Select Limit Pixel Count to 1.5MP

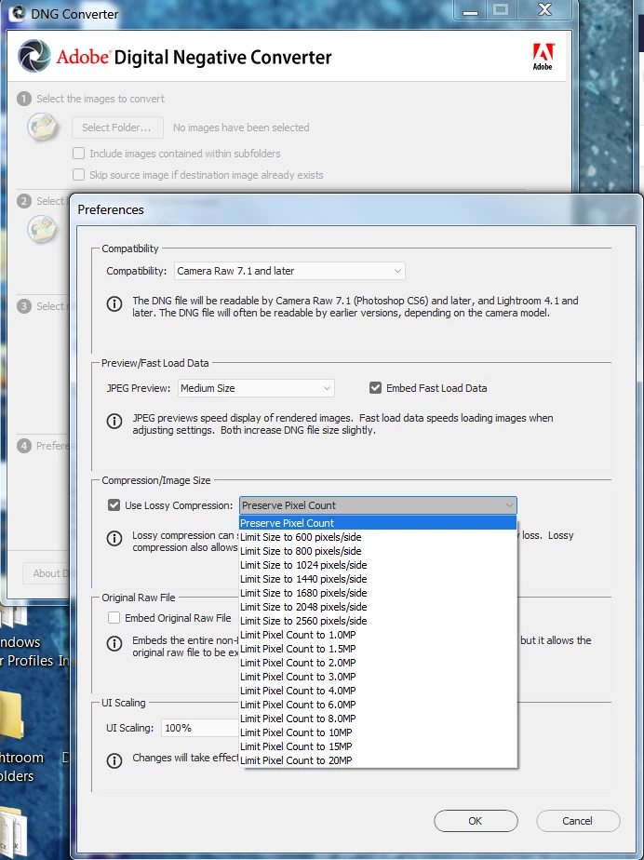(x=378, y=649)
